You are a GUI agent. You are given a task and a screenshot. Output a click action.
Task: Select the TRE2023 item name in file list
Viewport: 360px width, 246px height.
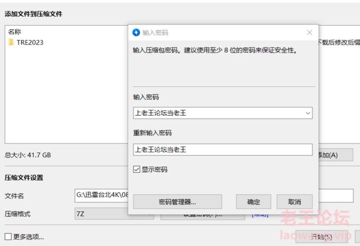30,43
